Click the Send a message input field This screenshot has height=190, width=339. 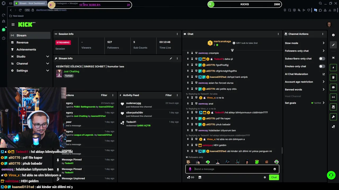[232, 169]
